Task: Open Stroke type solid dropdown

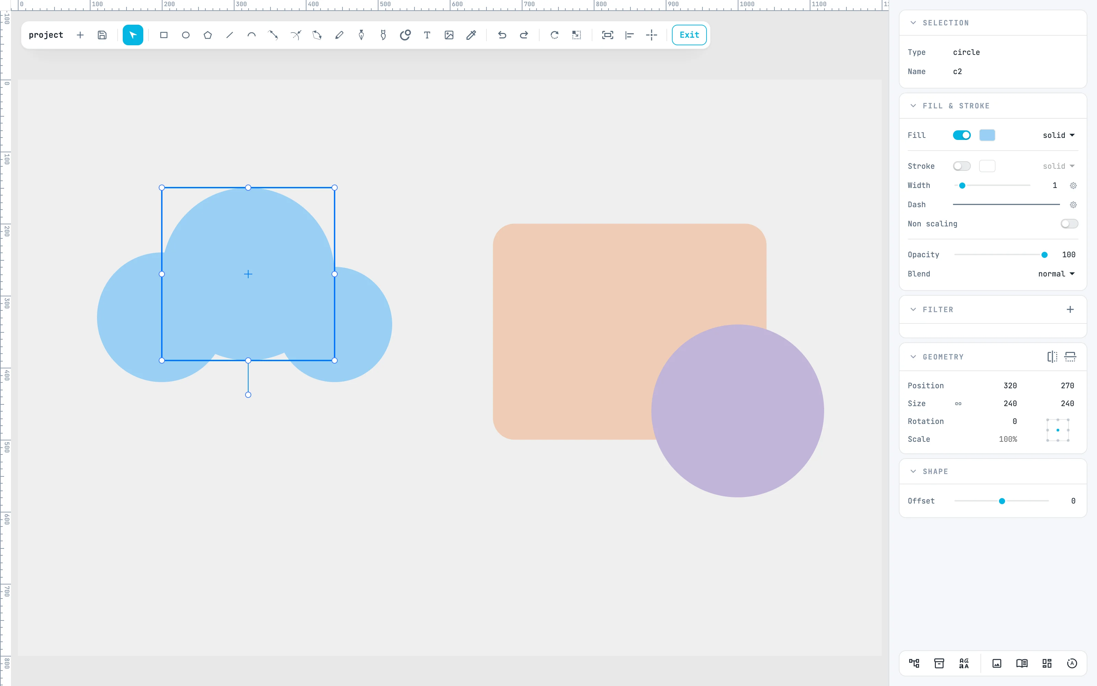Action: tap(1059, 166)
